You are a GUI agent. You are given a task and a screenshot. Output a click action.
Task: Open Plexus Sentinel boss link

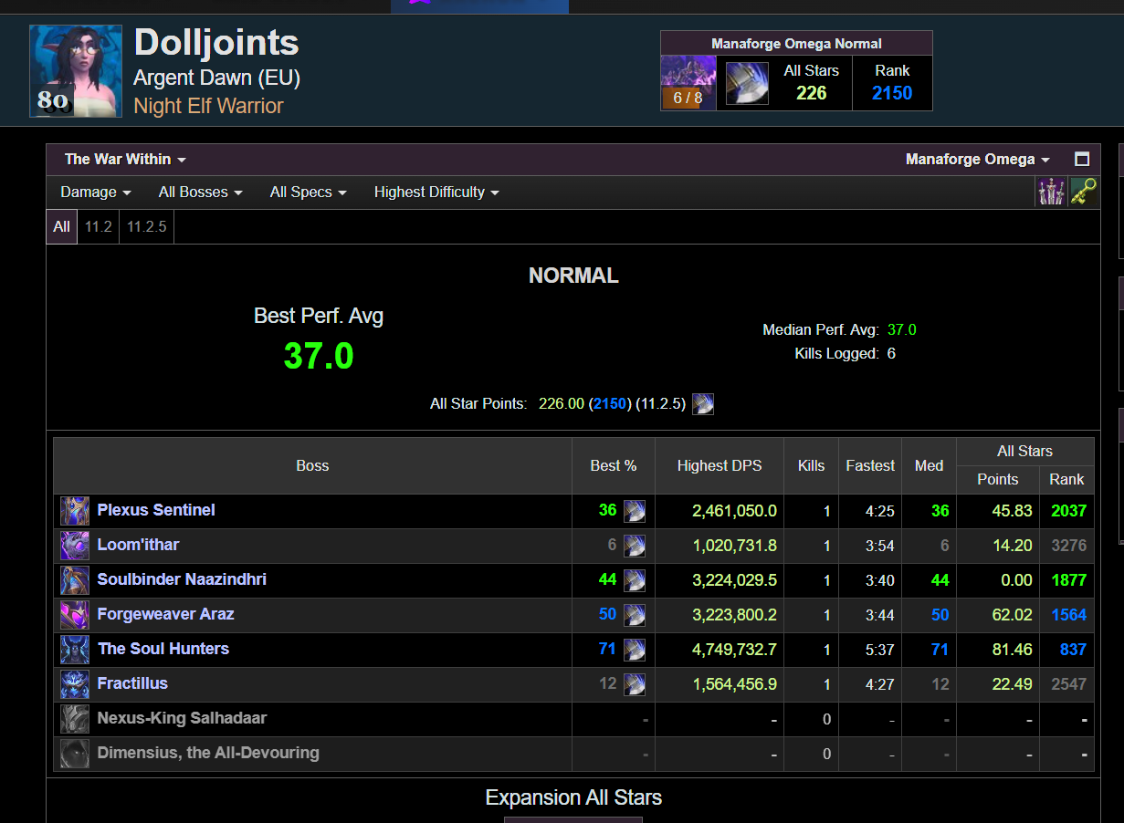[x=156, y=510]
